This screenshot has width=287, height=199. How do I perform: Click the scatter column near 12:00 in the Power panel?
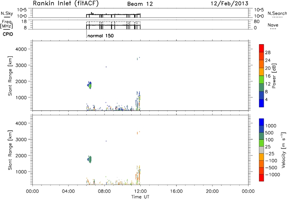point(138,101)
